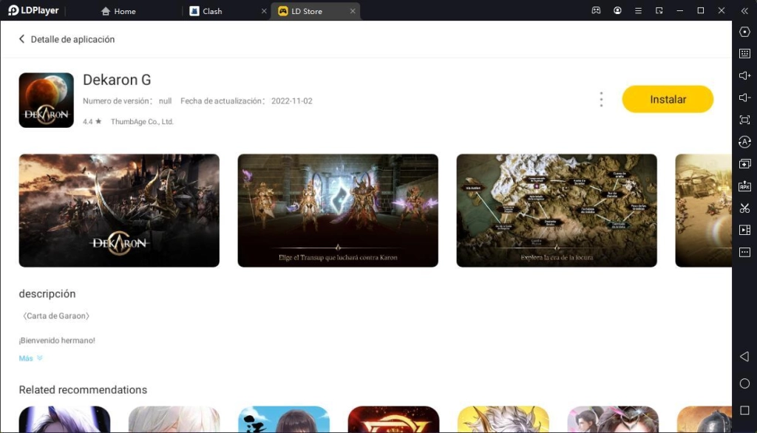Close the LD Store tab
This screenshot has width=757, height=433.
coord(353,11)
